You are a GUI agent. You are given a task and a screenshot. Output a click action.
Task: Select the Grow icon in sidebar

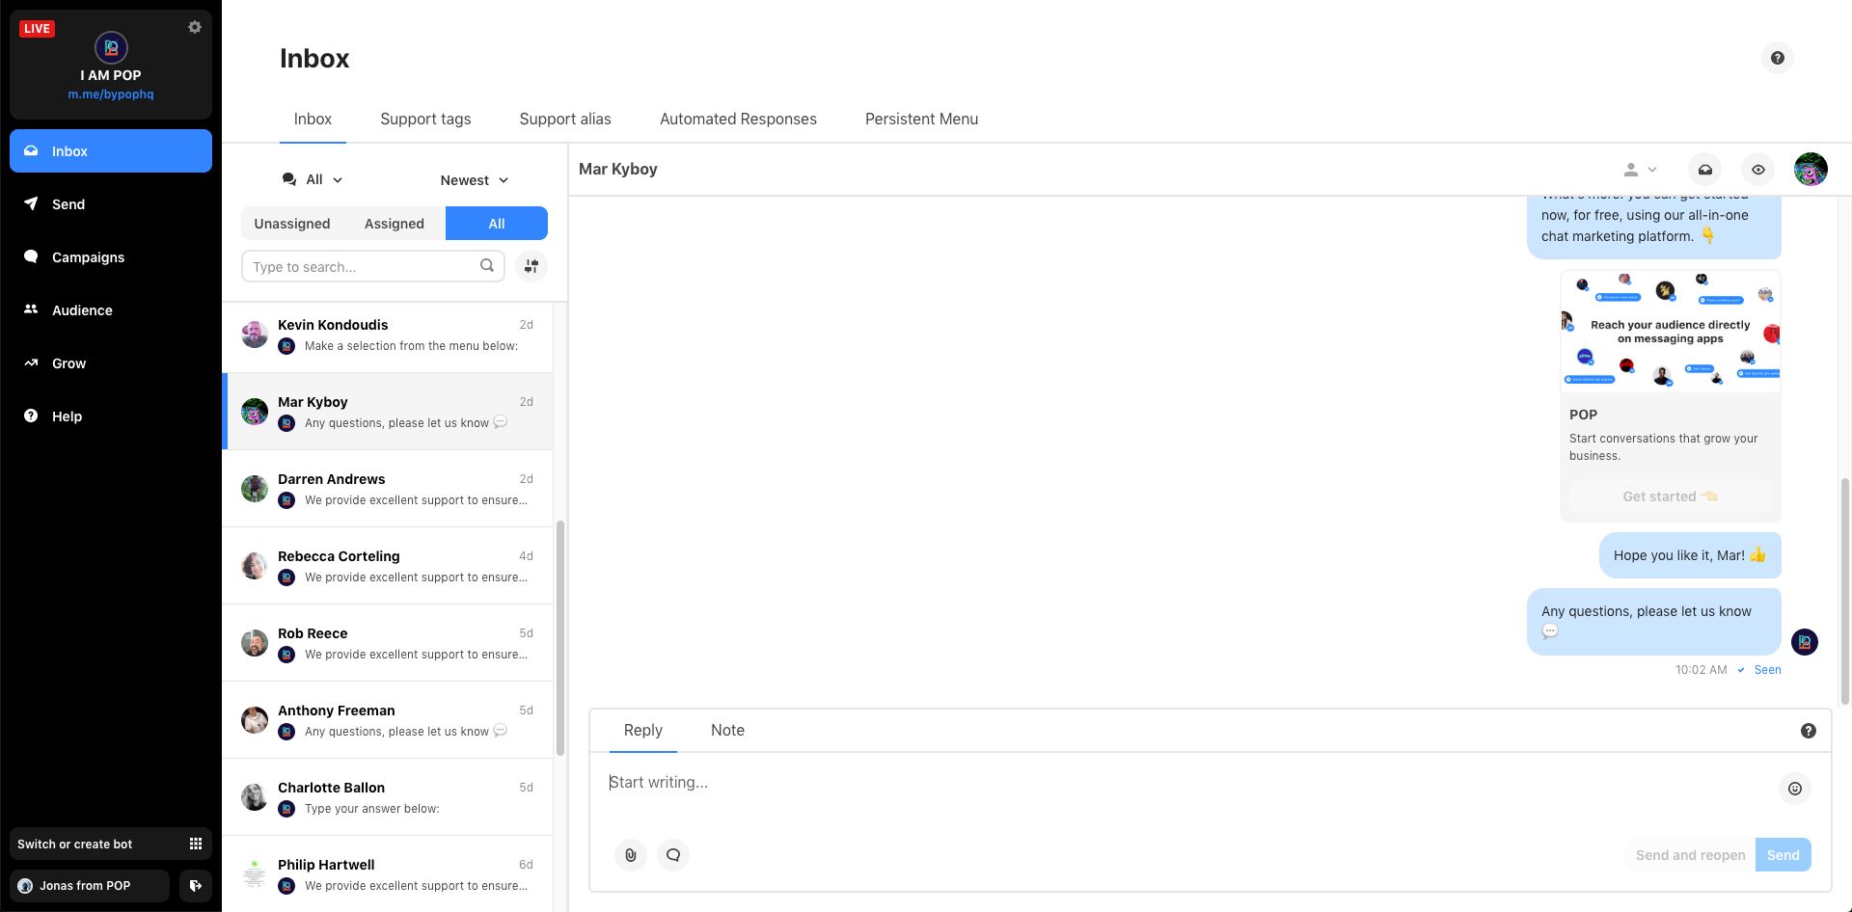pyautogui.click(x=68, y=363)
